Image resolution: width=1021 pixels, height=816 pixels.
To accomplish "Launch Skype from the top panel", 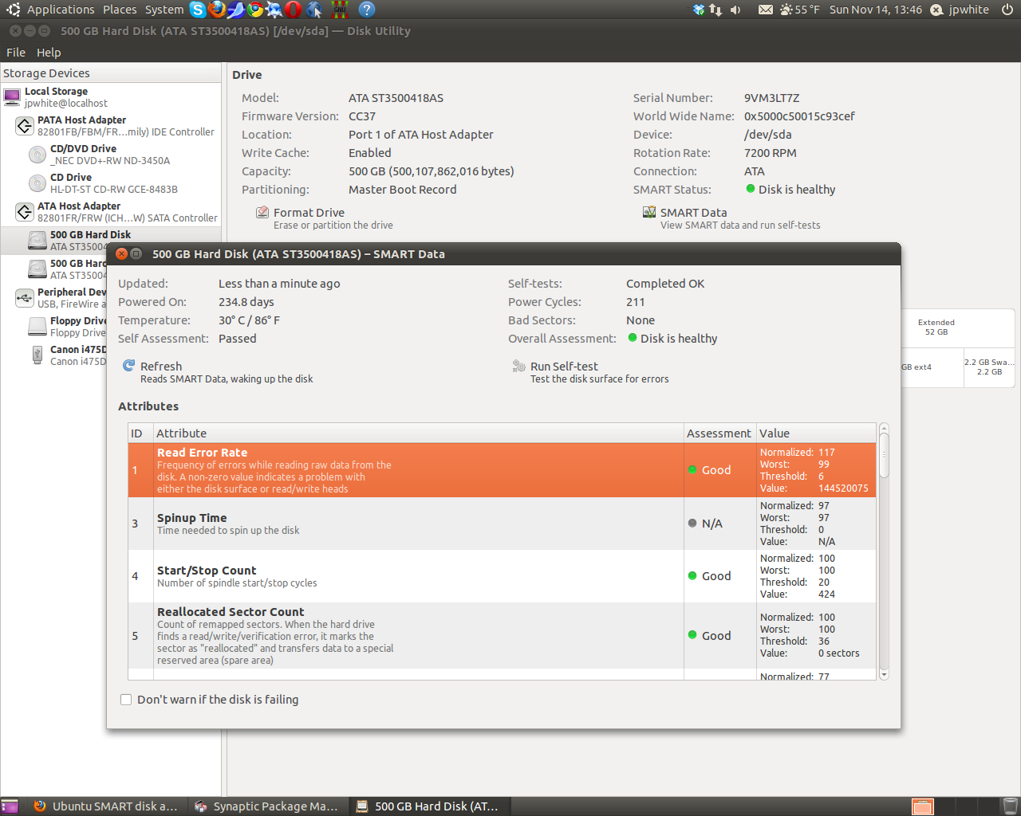I will click(198, 10).
